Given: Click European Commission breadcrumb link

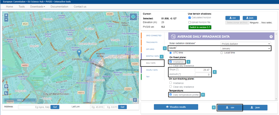Looking at the screenshot, I should [x=14, y=2].
